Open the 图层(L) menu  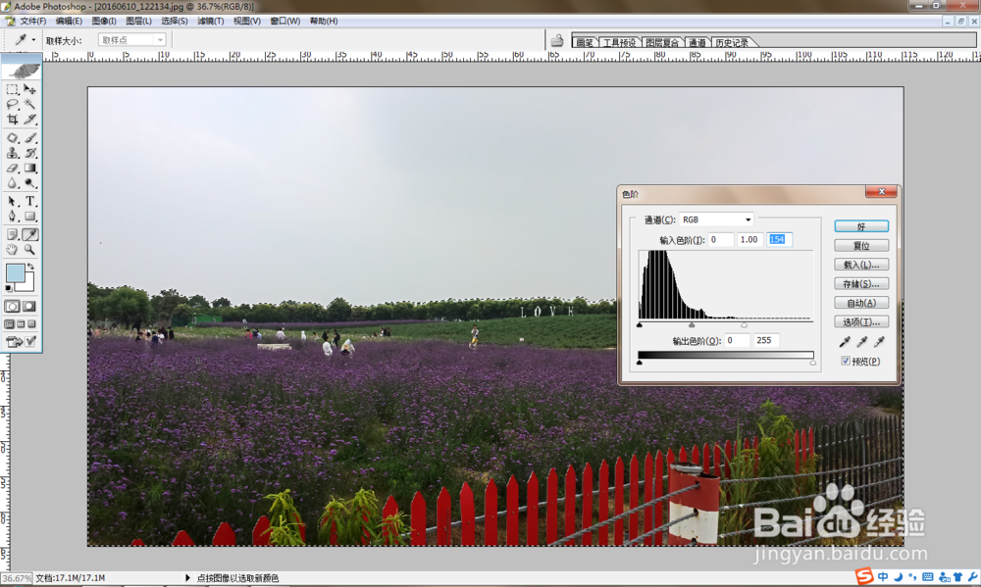coord(138,22)
